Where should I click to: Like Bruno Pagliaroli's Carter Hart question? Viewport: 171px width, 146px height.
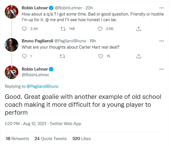click(x=101, y=56)
